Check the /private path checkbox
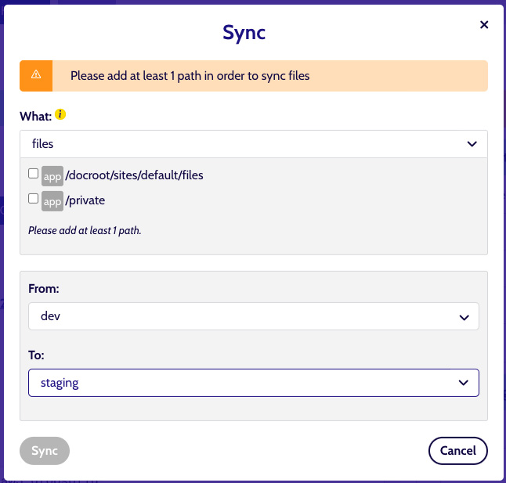 (33, 199)
